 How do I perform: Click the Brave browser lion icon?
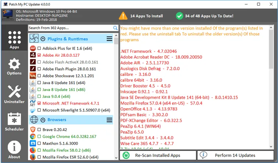click(33, 130)
